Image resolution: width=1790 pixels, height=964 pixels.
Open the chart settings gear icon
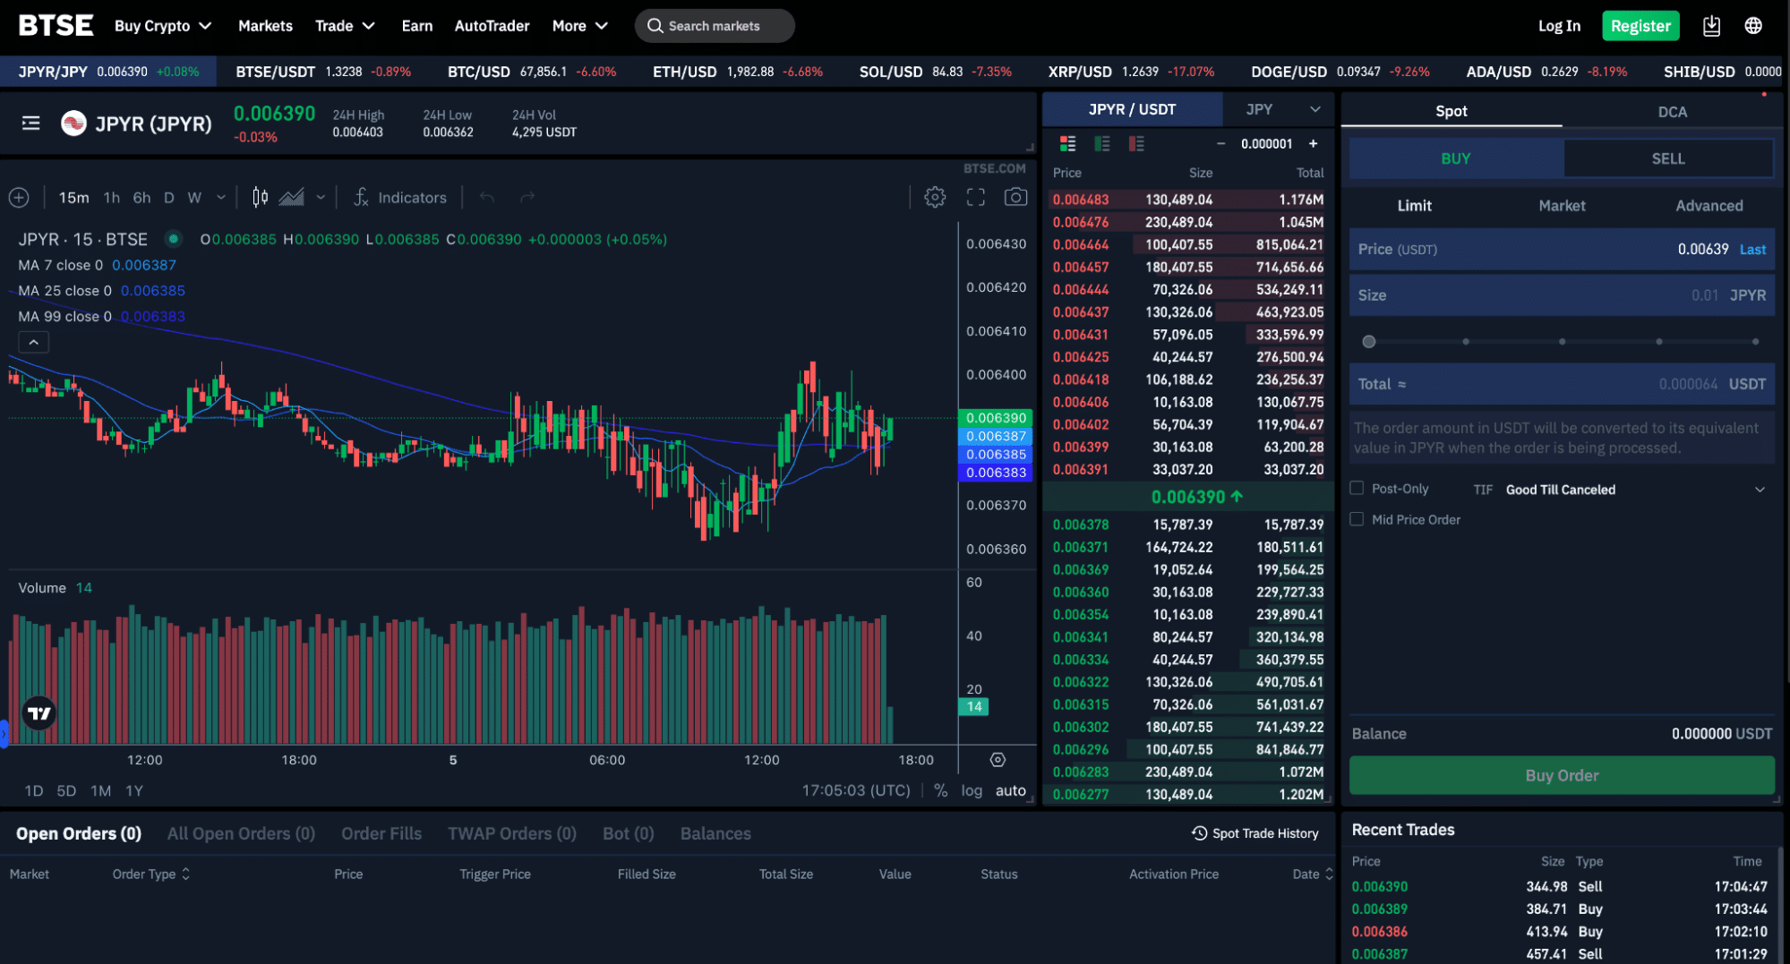tap(935, 197)
